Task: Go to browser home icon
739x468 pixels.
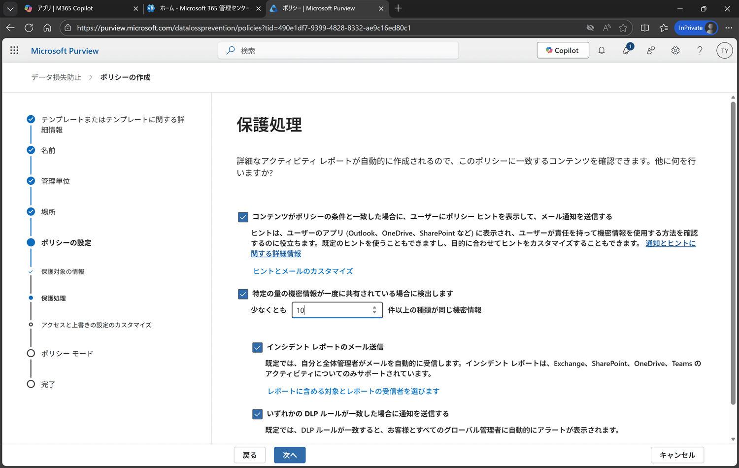Action: pos(47,28)
